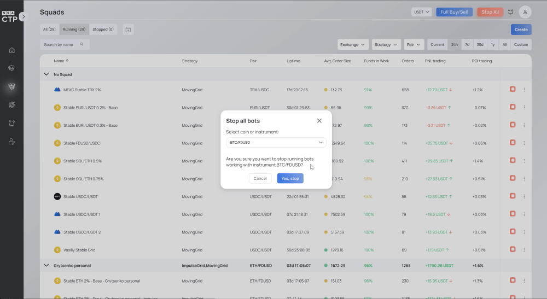Switch to the Stopped (0) tab
Screen dimensions: 547x299
coord(103,30)
